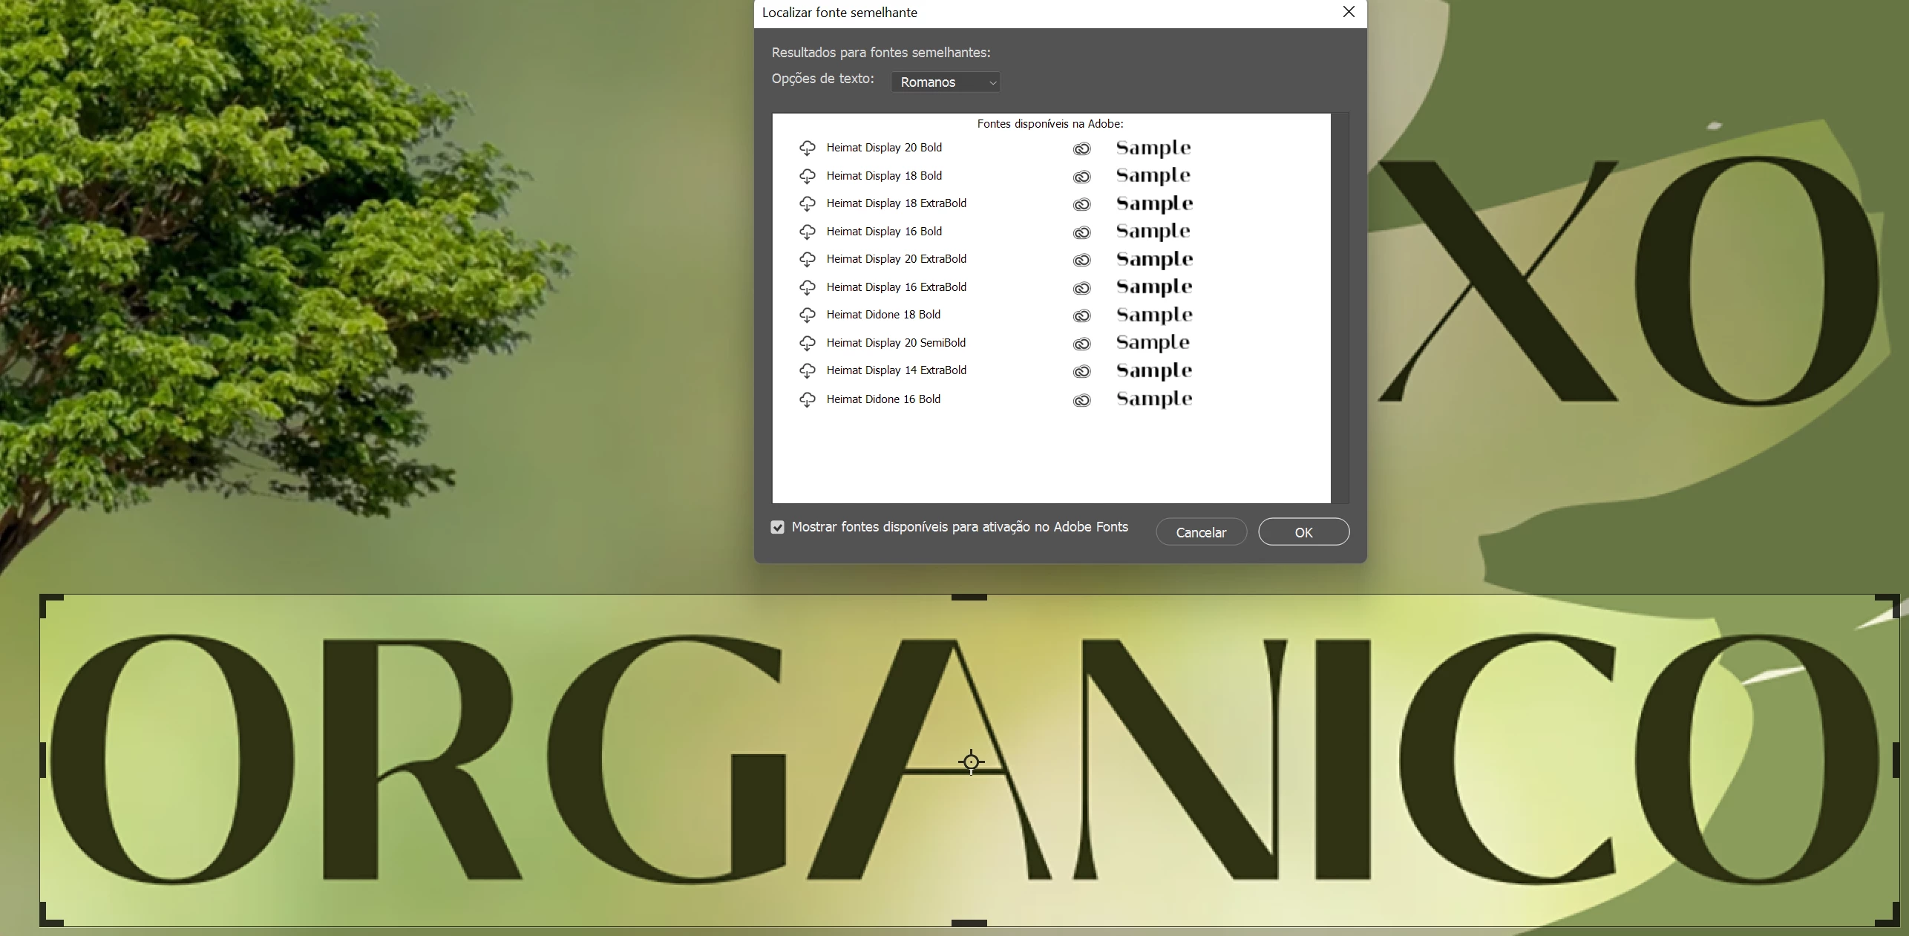Click the crosshair center point of selection
The width and height of the screenshot is (1909, 936).
(971, 762)
